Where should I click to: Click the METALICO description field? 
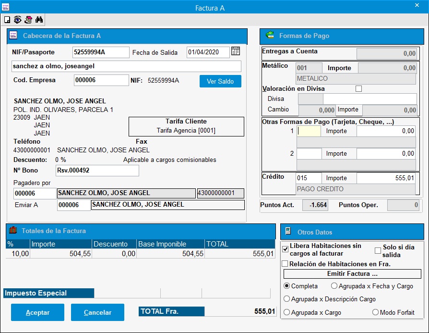point(356,79)
